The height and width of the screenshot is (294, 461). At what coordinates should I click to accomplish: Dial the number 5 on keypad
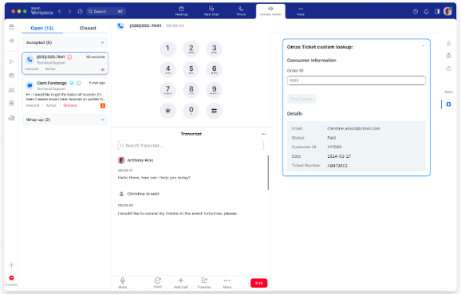[191, 69]
